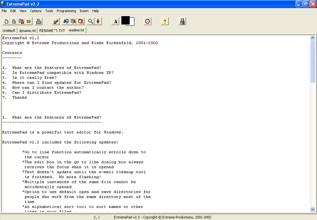Click the status bar copyright text

click(163, 217)
